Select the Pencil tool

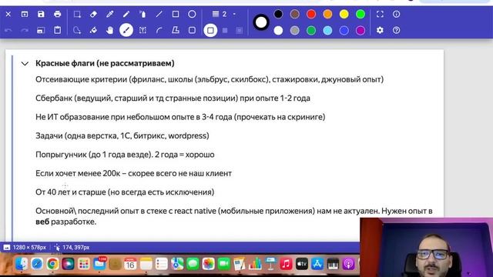(126, 14)
